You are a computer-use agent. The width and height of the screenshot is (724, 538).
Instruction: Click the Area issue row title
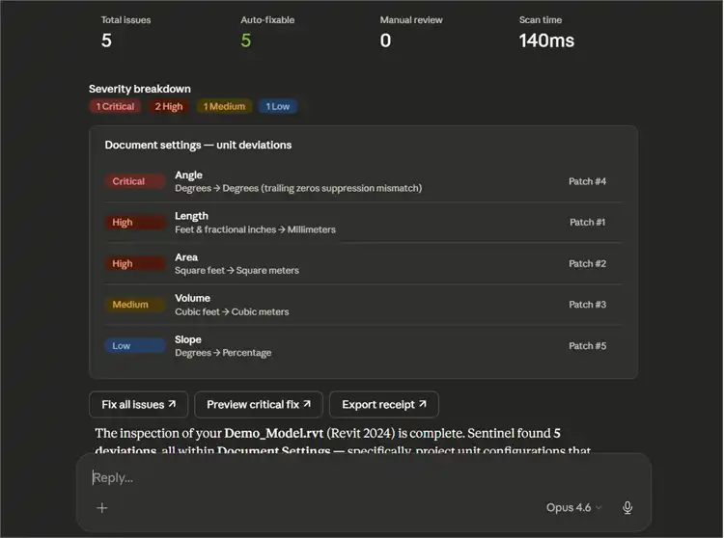[x=186, y=257]
